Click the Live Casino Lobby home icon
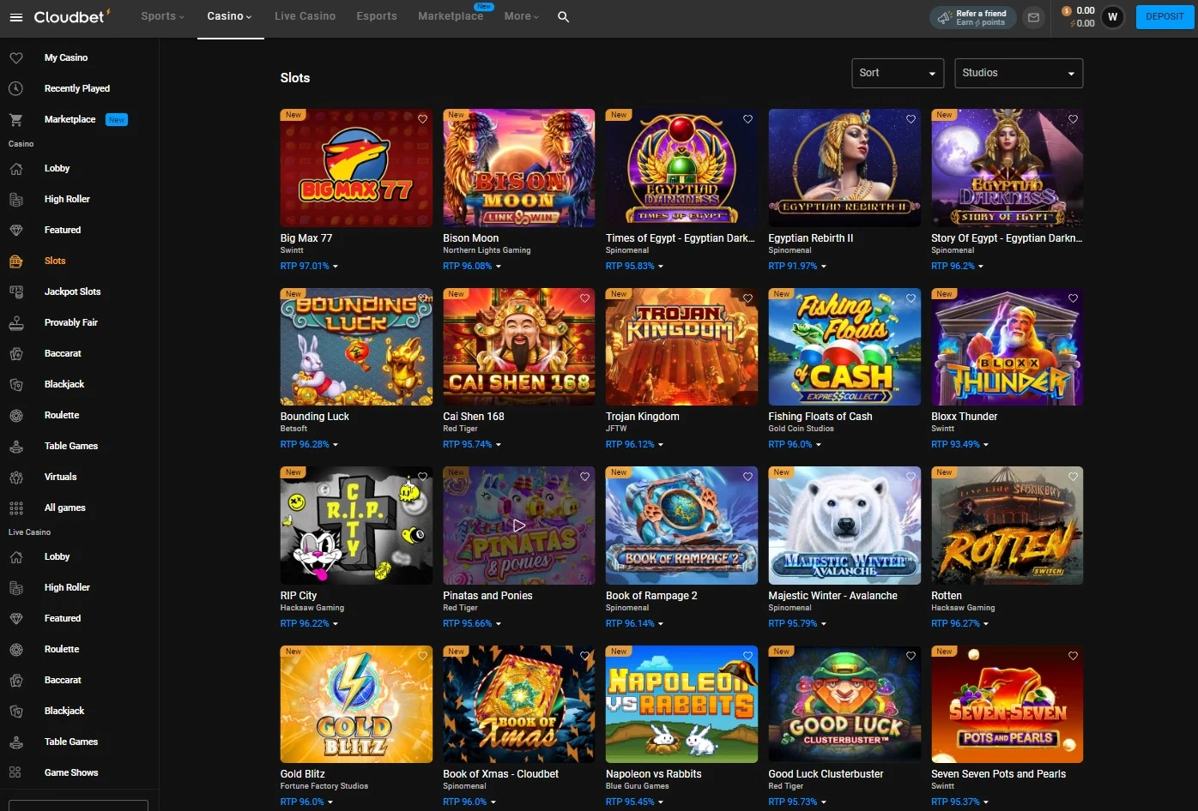Screen dimensions: 1198x811 point(15,556)
